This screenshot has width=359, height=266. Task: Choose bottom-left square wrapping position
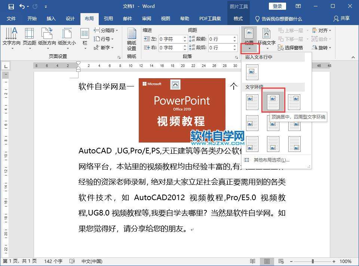click(252, 144)
